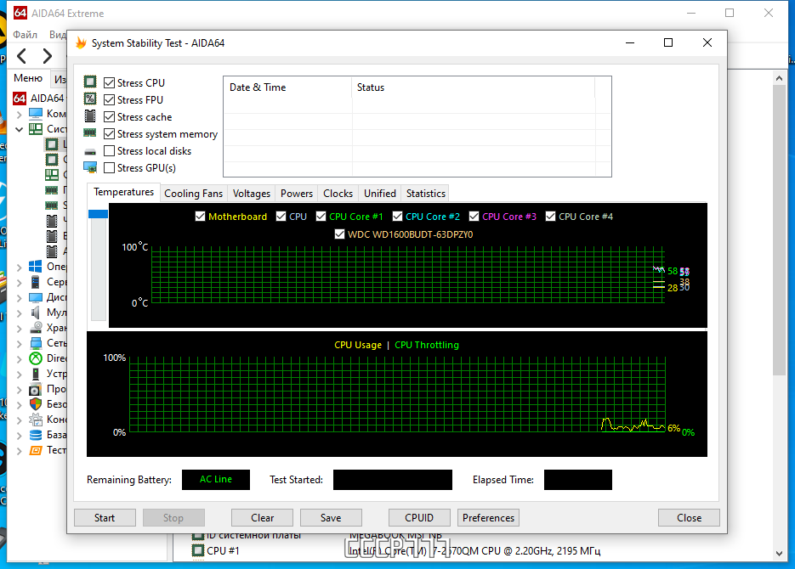Open test Preferences
The image size is (795, 569).
[x=488, y=518]
